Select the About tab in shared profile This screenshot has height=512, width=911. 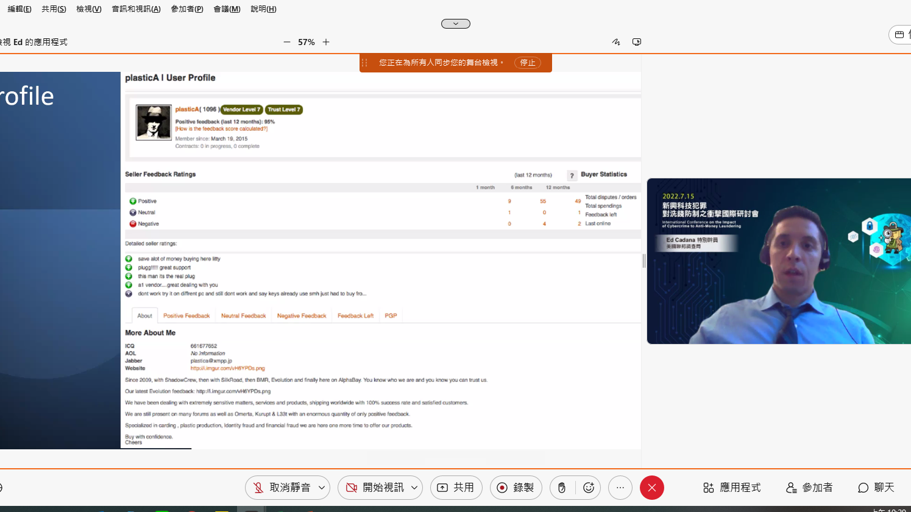point(145,315)
